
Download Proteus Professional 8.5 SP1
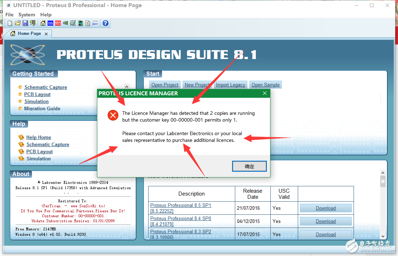click(x=326, y=208)
